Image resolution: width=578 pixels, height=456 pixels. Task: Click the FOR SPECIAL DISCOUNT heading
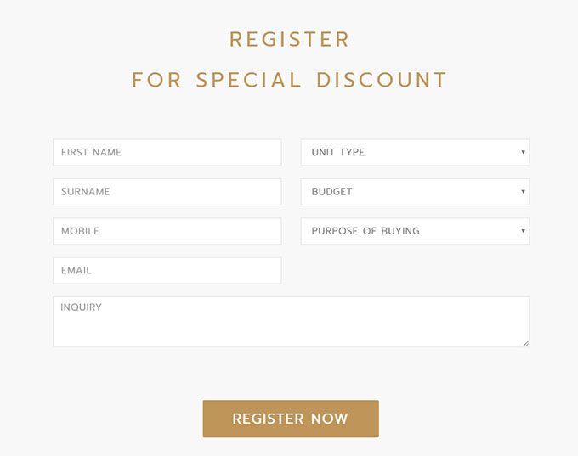290,80
